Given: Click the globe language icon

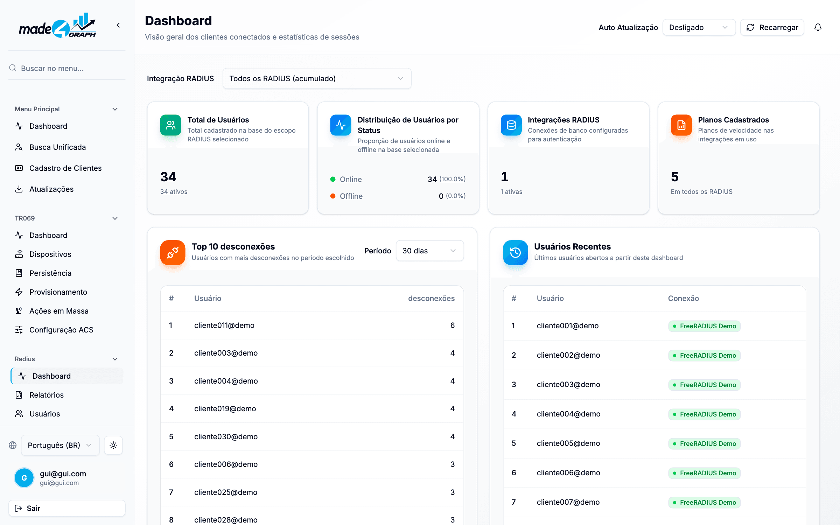Looking at the screenshot, I should click(x=13, y=445).
